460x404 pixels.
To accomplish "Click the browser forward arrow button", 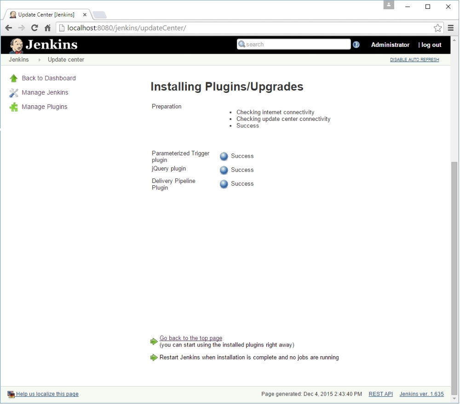I will click(x=22, y=28).
